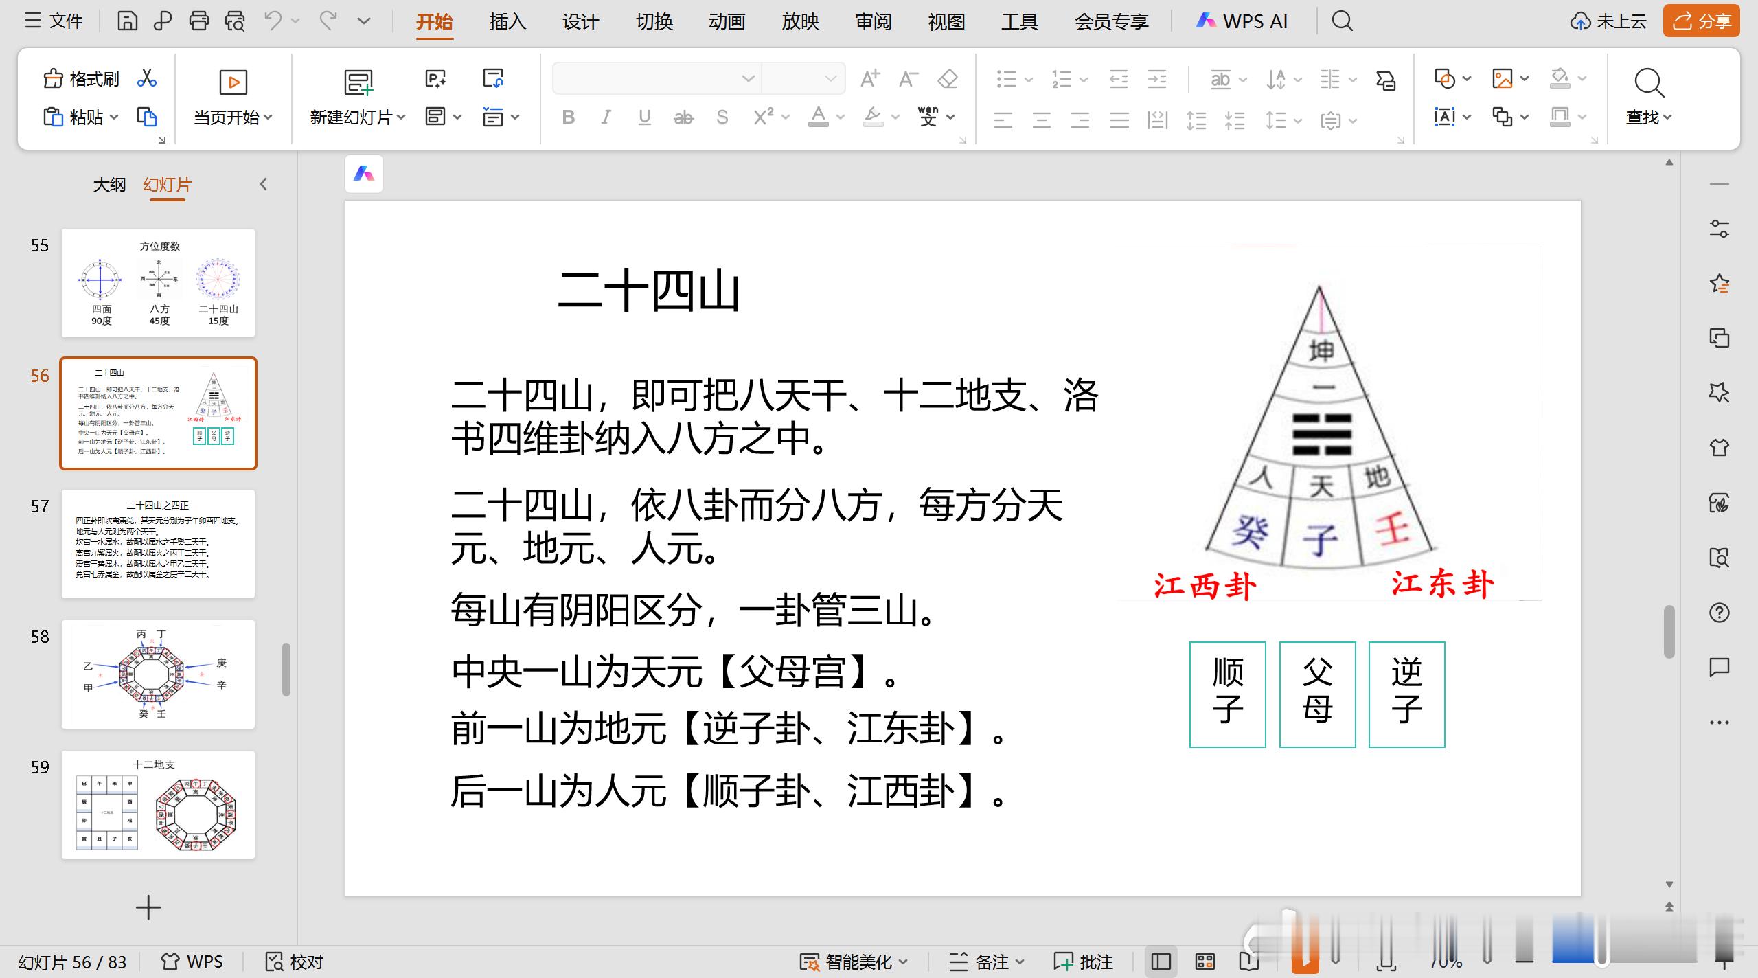Screen dimensions: 1758x978
Task: Click the clear formatting eraser icon
Action: click(x=948, y=79)
